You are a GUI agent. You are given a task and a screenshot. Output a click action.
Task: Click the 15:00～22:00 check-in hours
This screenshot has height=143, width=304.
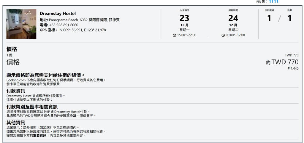tap(186, 35)
